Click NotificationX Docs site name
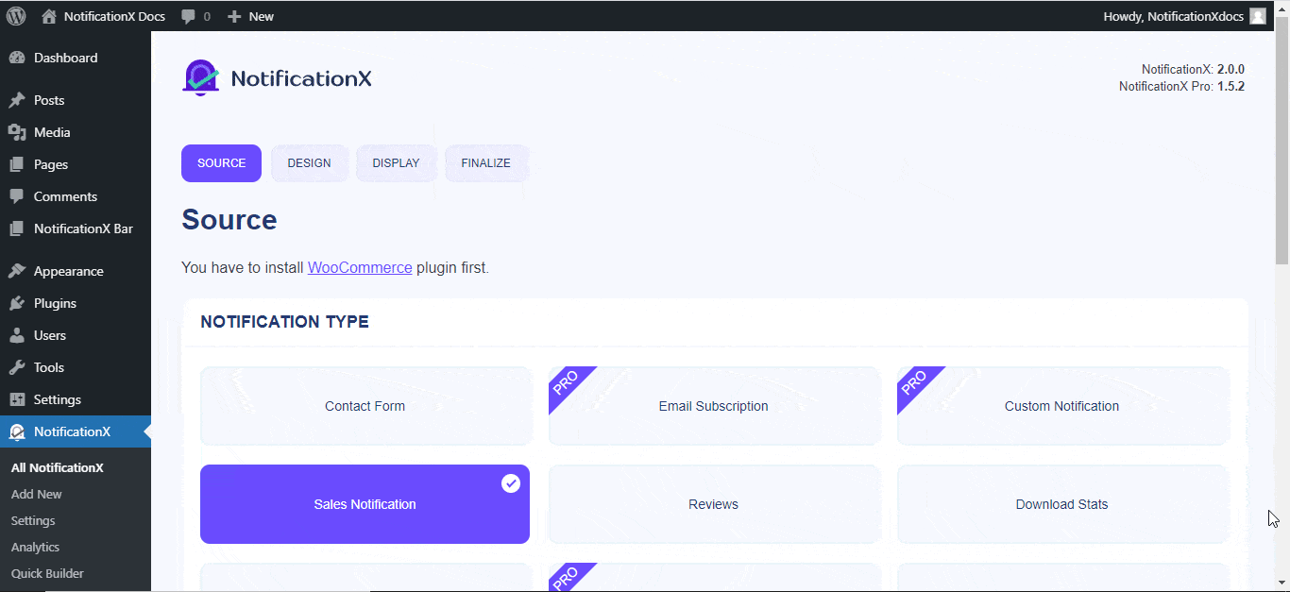This screenshot has height=592, width=1290. (114, 16)
